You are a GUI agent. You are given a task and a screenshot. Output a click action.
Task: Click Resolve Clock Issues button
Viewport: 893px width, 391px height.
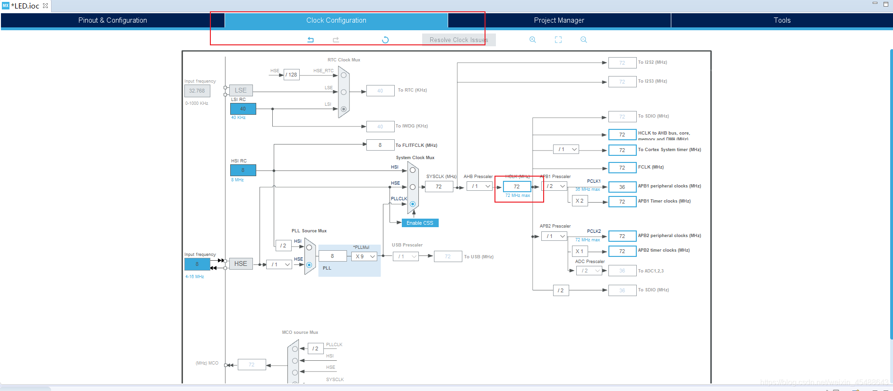[x=459, y=40]
